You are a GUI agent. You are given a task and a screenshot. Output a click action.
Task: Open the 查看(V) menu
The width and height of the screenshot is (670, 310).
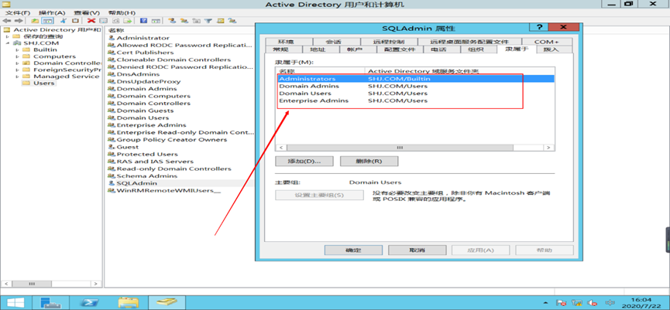[86, 13]
